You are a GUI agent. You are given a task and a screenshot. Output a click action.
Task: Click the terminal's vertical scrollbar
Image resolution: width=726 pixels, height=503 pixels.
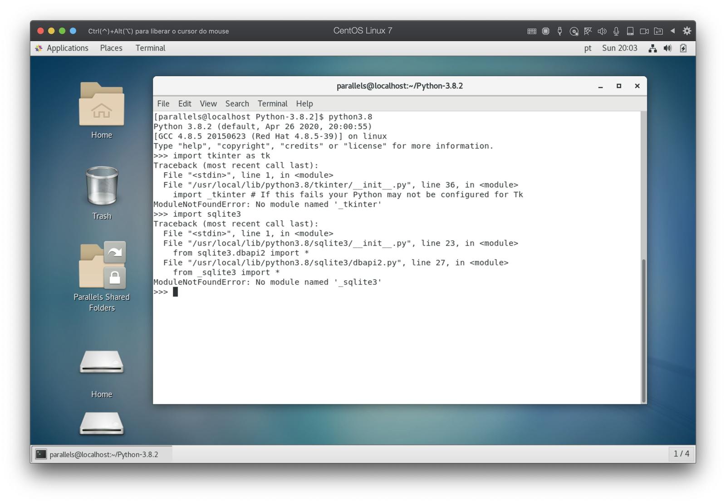[643, 330]
